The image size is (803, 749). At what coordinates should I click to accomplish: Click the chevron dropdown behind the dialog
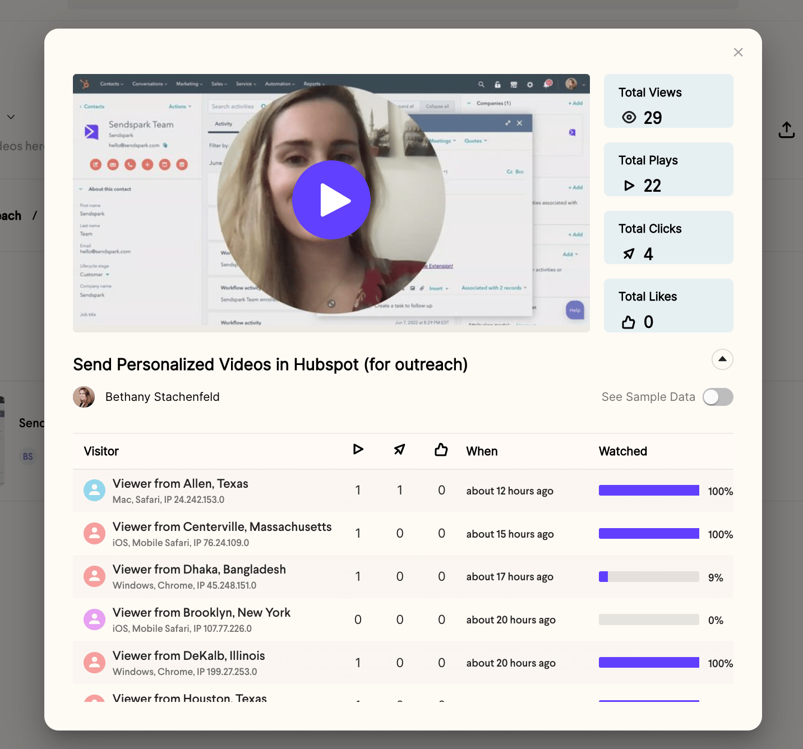(11, 117)
